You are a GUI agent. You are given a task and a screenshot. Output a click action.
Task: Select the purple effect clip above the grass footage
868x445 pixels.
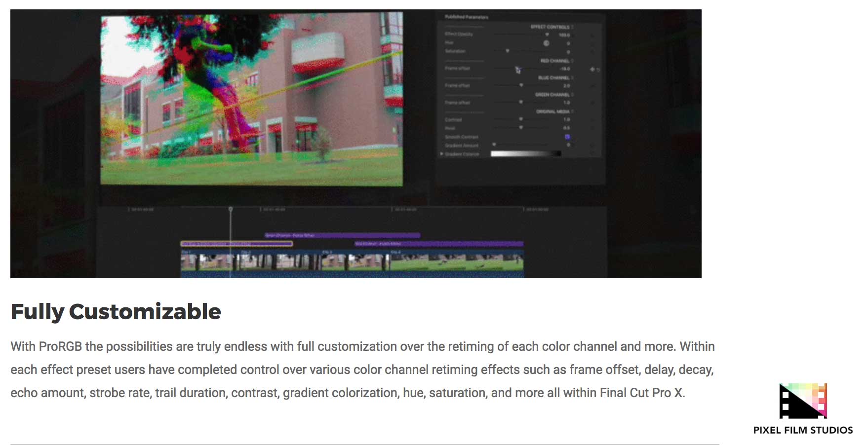coord(439,244)
